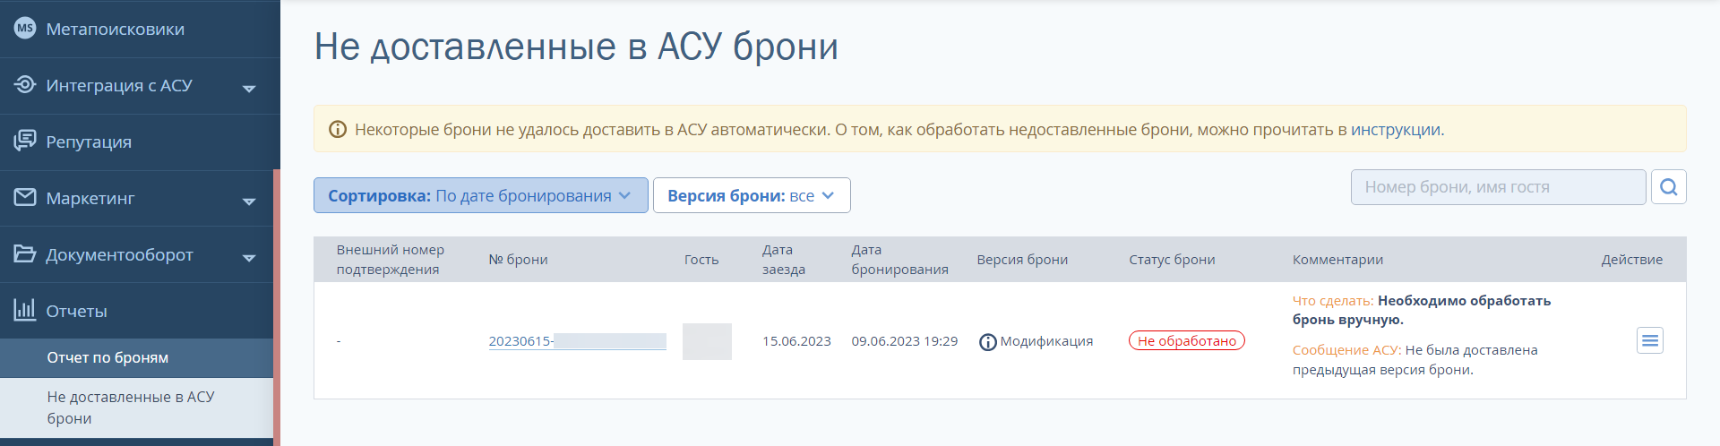Open the Сортировка dropdown

(x=480, y=195)
